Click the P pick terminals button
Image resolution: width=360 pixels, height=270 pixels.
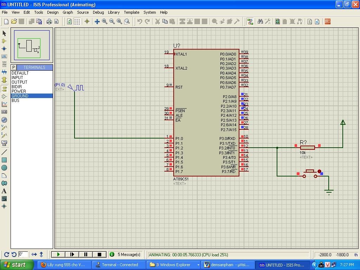tap(14, 67)
